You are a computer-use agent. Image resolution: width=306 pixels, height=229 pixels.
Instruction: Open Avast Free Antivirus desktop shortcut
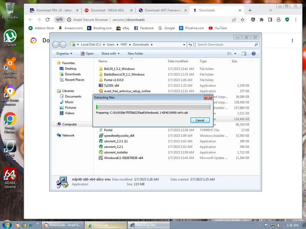10,68
